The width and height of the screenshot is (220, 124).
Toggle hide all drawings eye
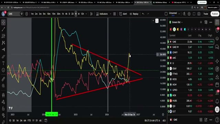(x=3, y=115)
